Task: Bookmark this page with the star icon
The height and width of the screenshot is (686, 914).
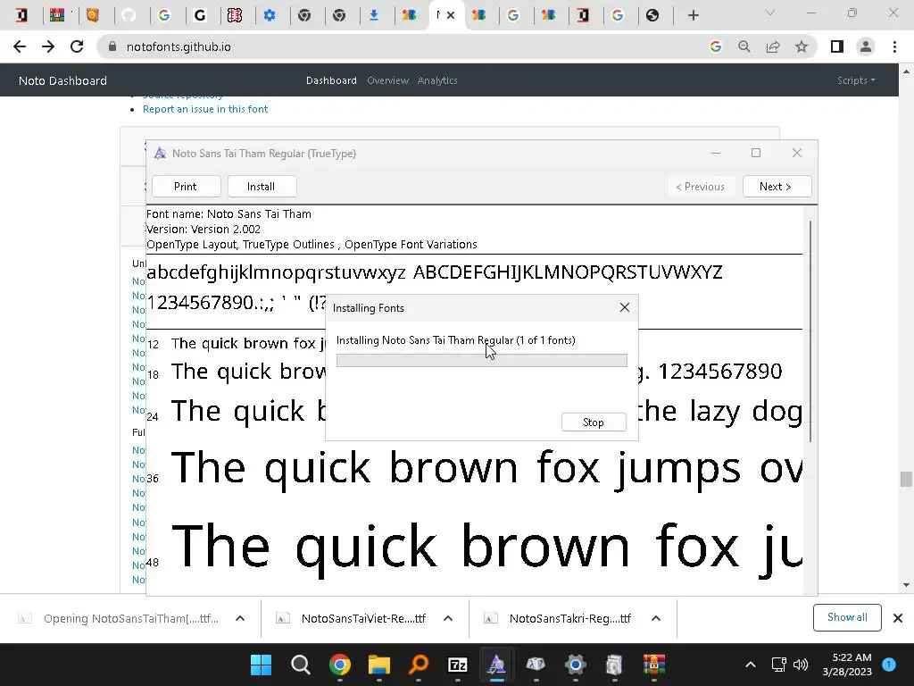Action: click(802, 46)
